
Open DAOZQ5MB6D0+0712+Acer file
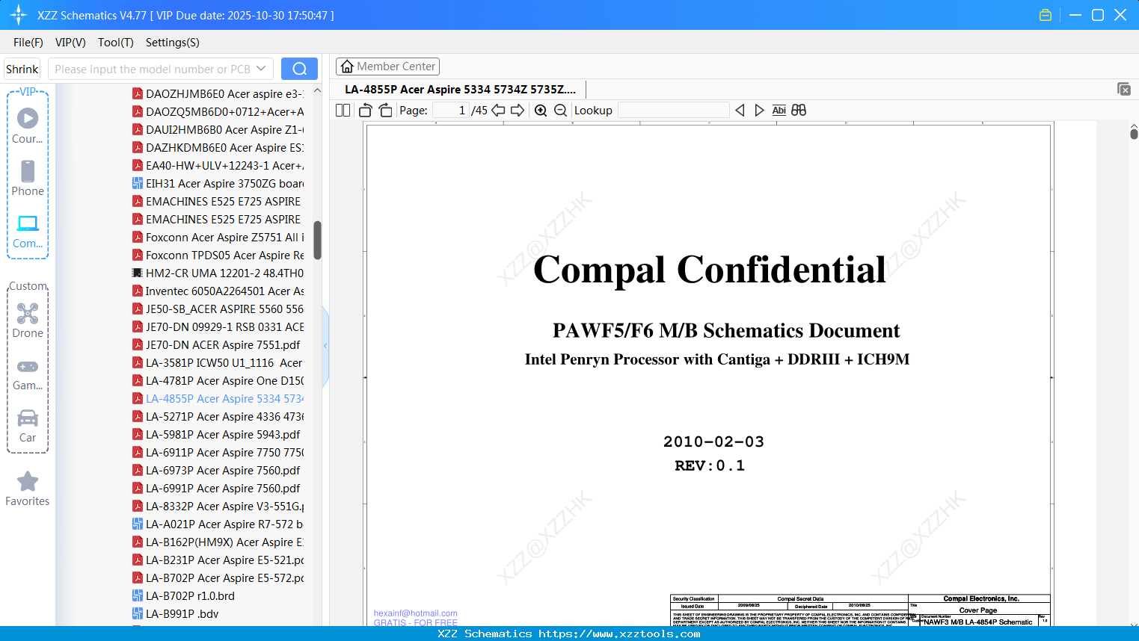(218, 112)
